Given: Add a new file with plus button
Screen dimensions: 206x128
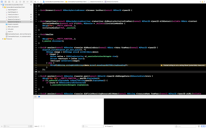Looking at the screenshot, I should click(x=2, y=126).
